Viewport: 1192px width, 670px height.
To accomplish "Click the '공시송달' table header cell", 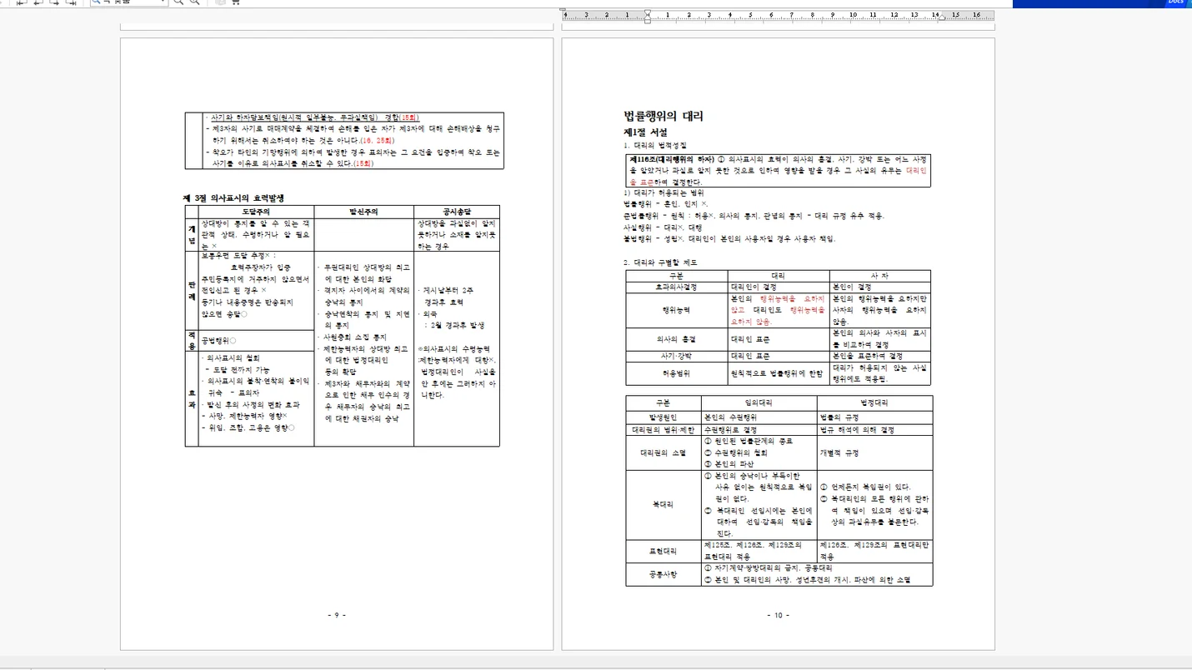I will [x=457, y=212].
